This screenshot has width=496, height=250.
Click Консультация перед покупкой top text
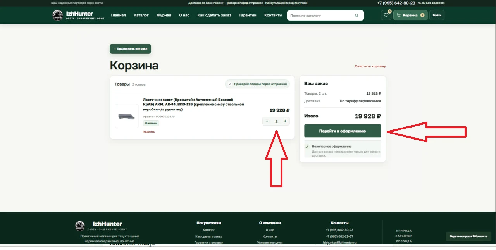[x=286, y=3]
